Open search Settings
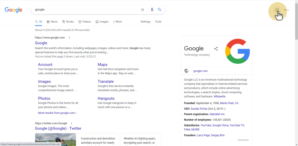 tap(145, 22)
